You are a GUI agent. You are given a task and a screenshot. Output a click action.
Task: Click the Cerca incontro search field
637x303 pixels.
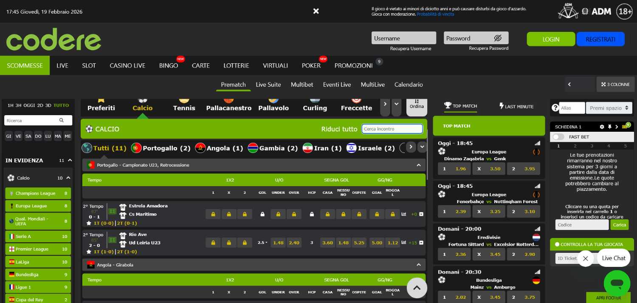click(x=392, y=129)
